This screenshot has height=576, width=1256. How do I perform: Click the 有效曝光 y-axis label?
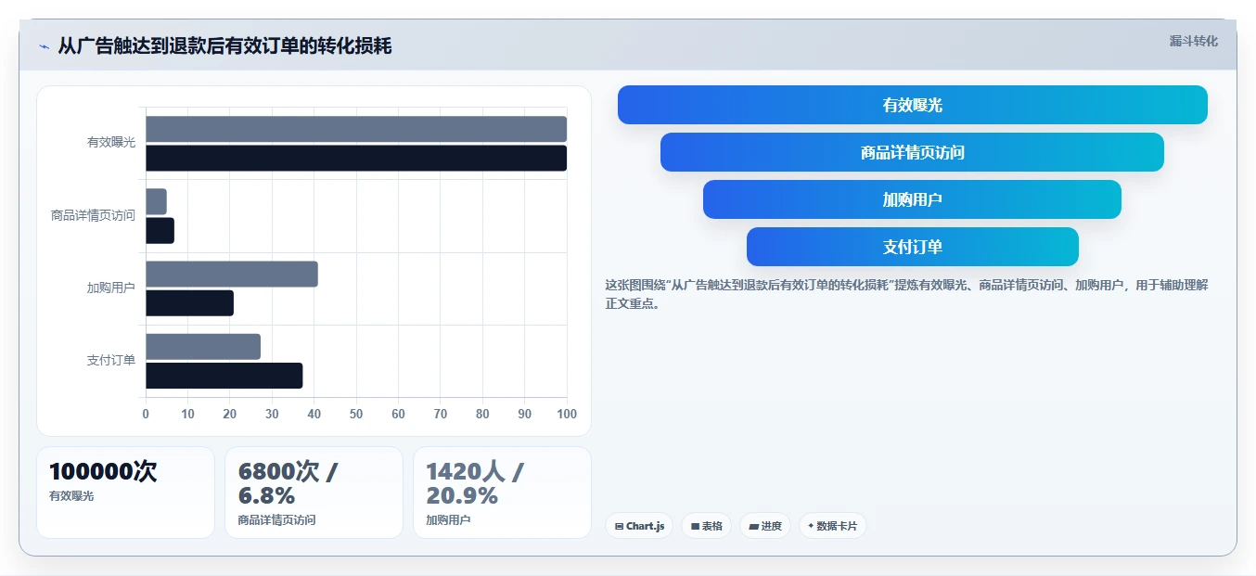tap(111, 143)
